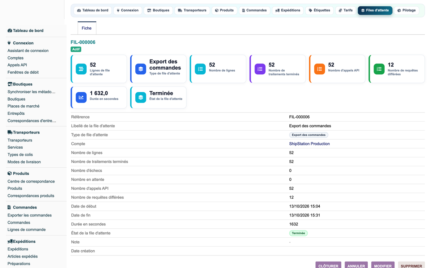
Task: Click the Export des commandes type badge
Action: pos(309,135)
